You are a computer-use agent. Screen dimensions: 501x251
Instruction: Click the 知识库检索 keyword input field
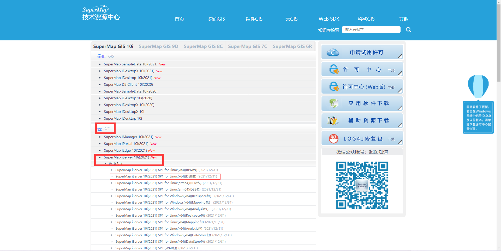click(371, 29)
